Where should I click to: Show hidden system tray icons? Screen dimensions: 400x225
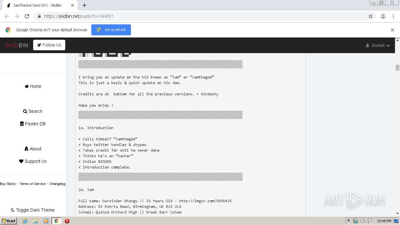pos(349,221)
